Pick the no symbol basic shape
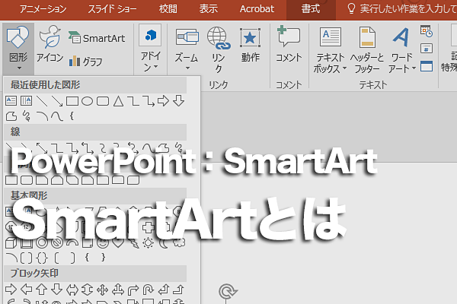The height and width of the screenshot is (304, 457). tap(57, 242)
